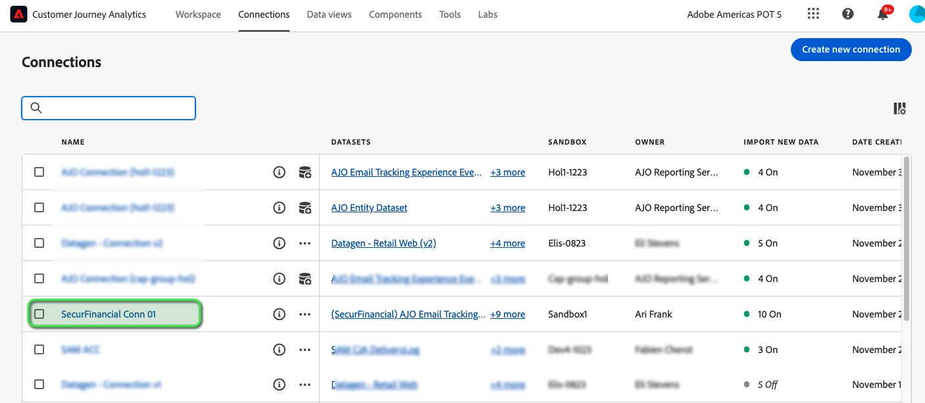Open more actions for Datagen - Retail Web (v2) row
Viewport: 925px width, 403px height.
coord(305,243)
